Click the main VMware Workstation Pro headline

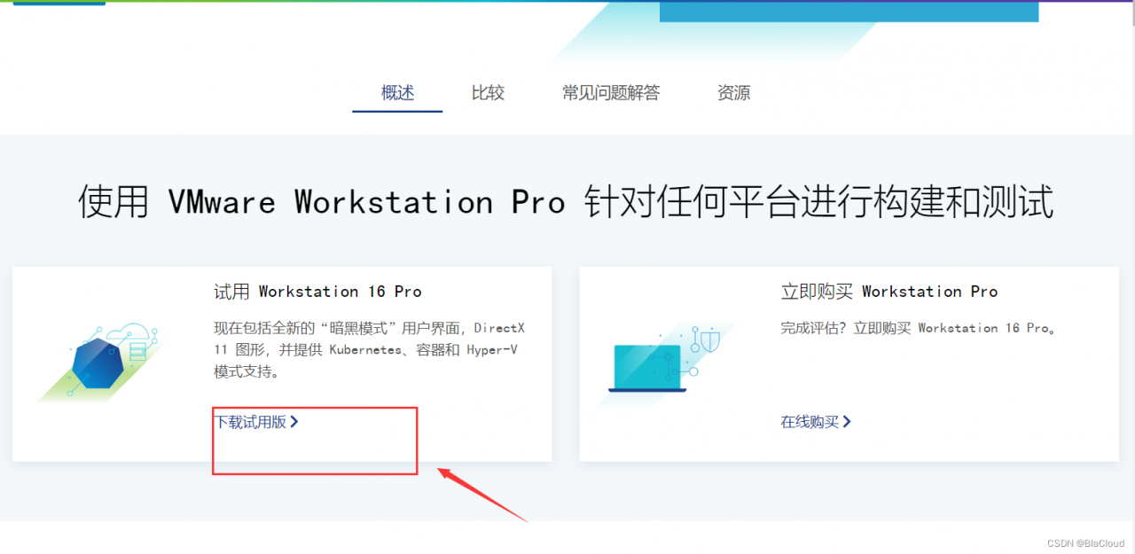click(x=566, y=202)
